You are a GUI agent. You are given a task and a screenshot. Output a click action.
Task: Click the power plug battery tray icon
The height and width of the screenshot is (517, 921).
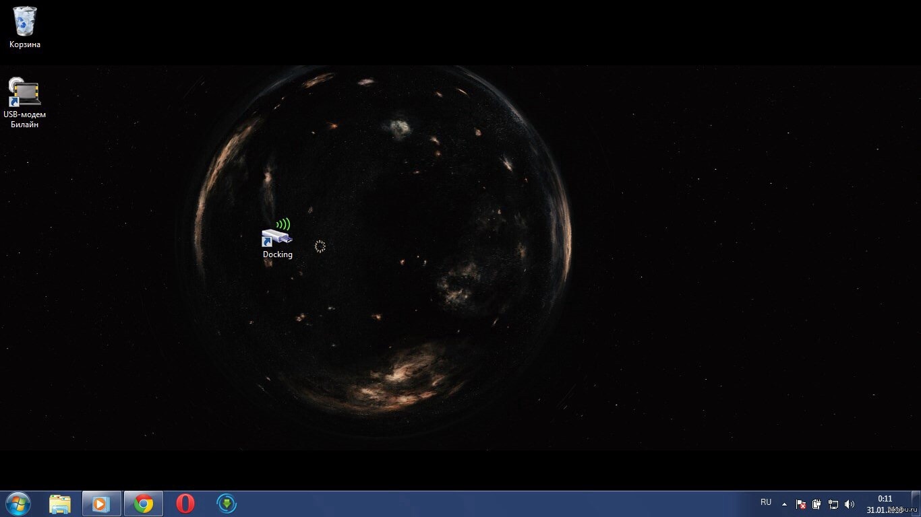[817, 504]
